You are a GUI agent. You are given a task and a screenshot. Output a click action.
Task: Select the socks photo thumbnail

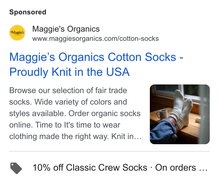[x=180, y=114]
